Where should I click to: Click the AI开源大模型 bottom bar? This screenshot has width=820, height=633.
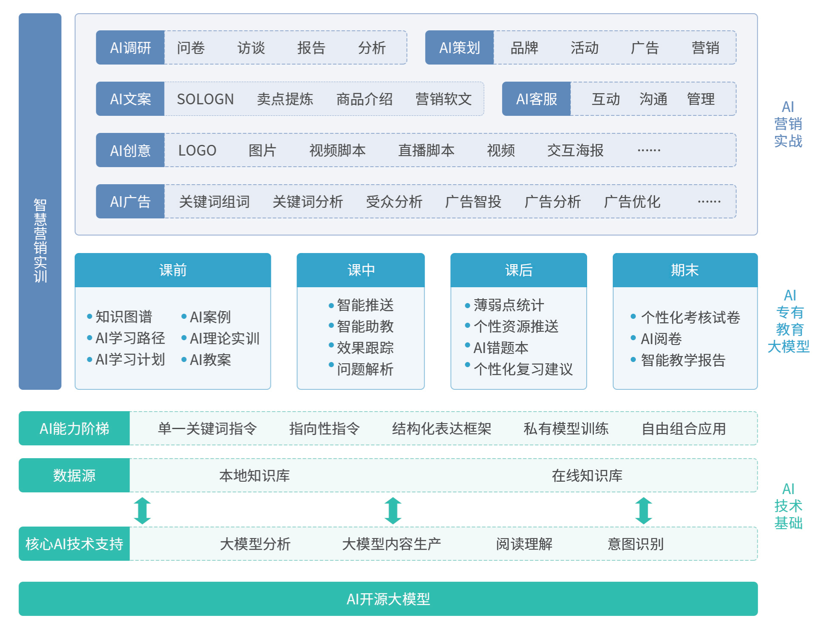(x=388, y=599)
